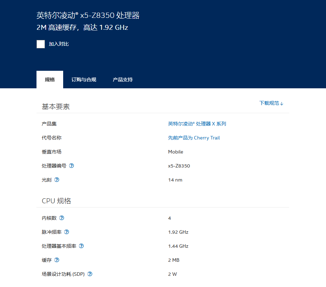Click help icon next to 内核数
The height and width of the screenshot is (287, 326).
click(x=62, y=218)
